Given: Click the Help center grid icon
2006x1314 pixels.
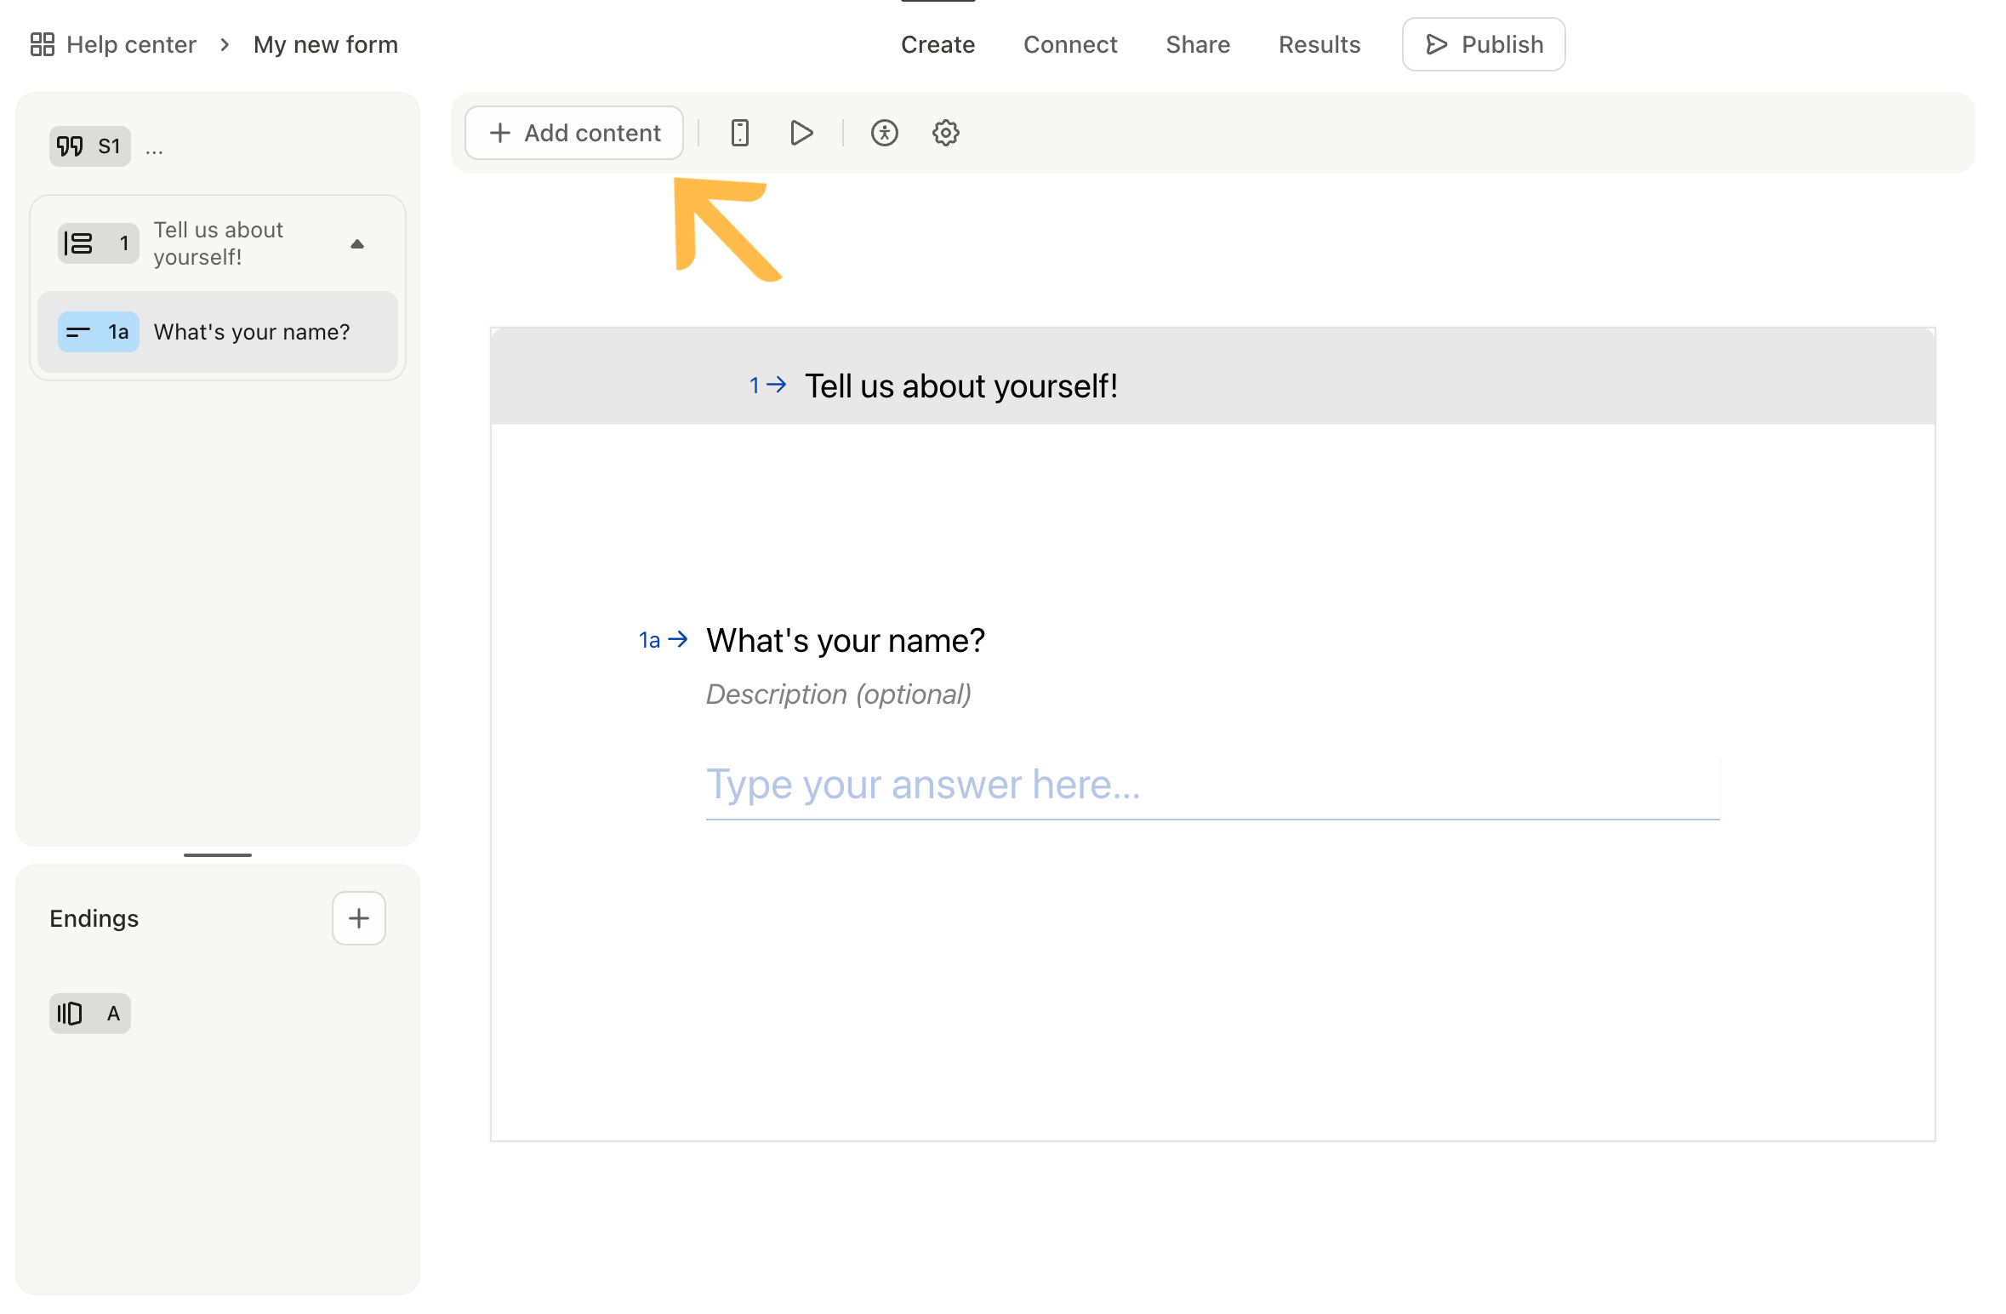Looking at the screenshot, I should click(42, 44).
